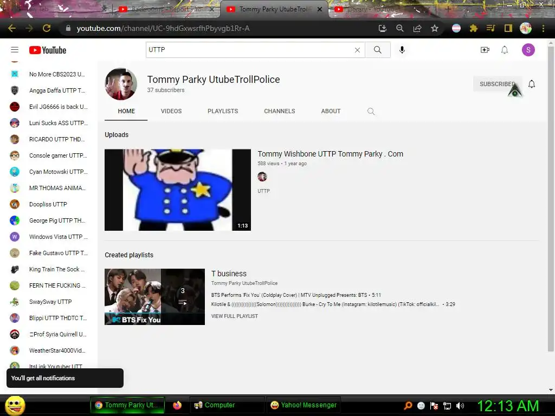Open YouTube notifications bell in header
The height and width of the screenshot is (416, 555).
click(x=505, y=50)
